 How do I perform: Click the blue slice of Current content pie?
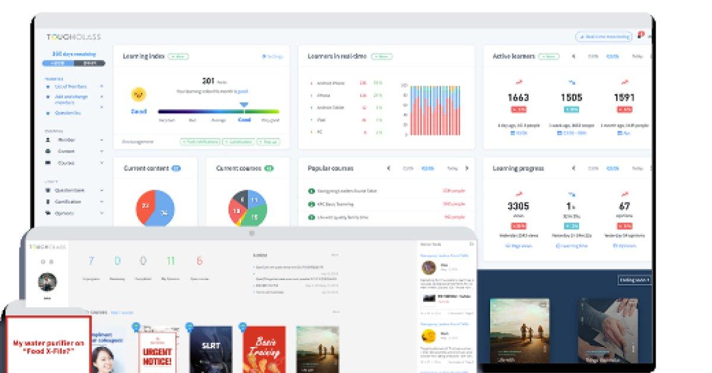coord(163,210)
